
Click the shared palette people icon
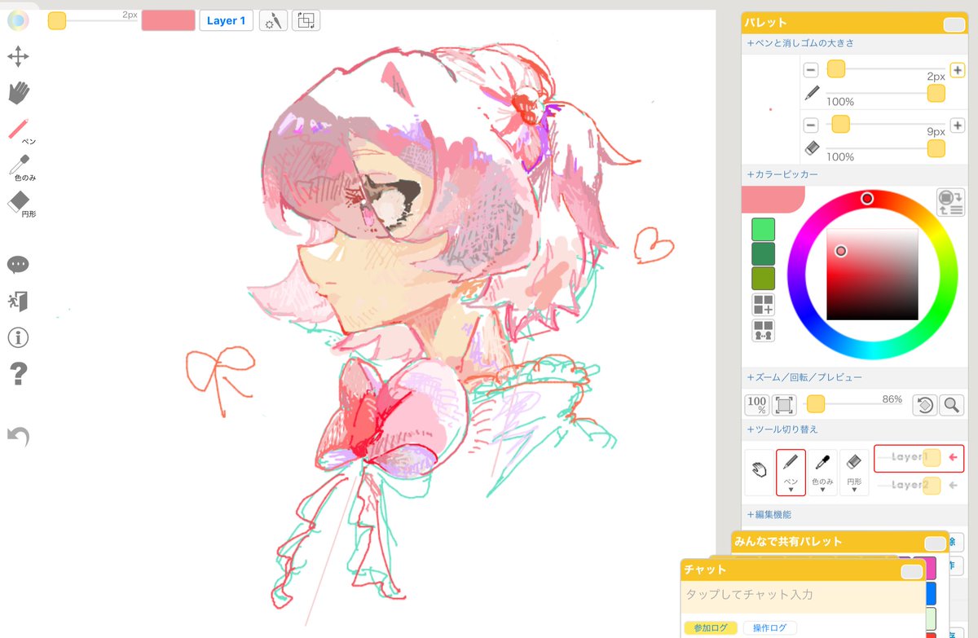(x=764, y=331)
